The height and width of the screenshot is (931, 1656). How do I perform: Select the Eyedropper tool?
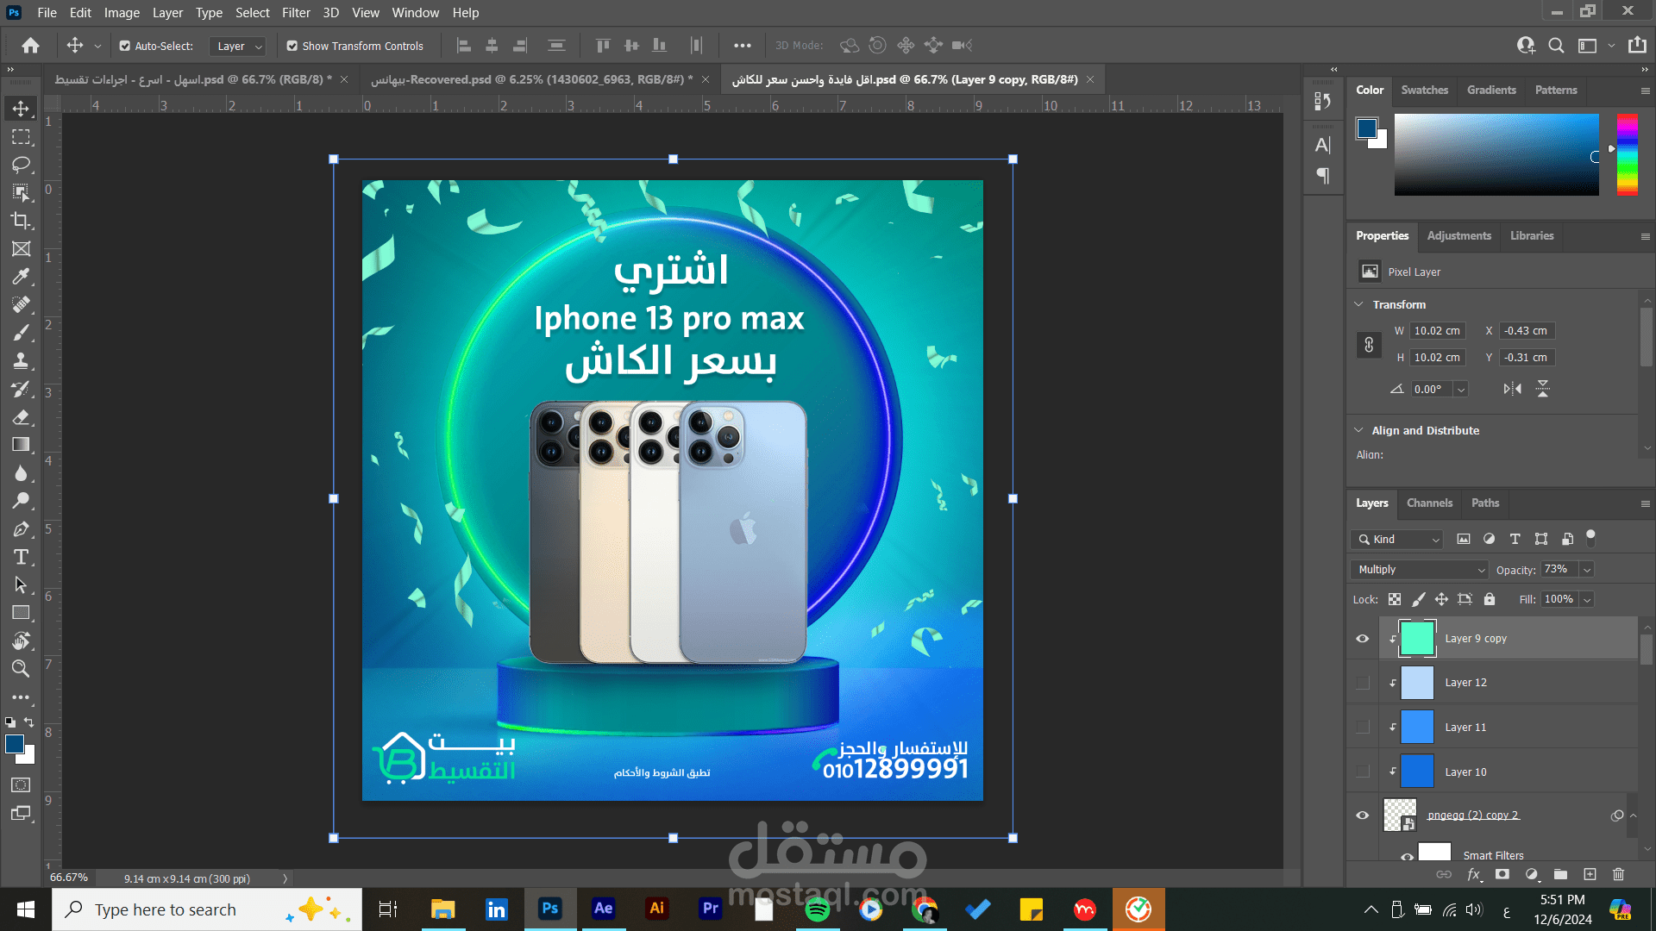pos(21,277)
